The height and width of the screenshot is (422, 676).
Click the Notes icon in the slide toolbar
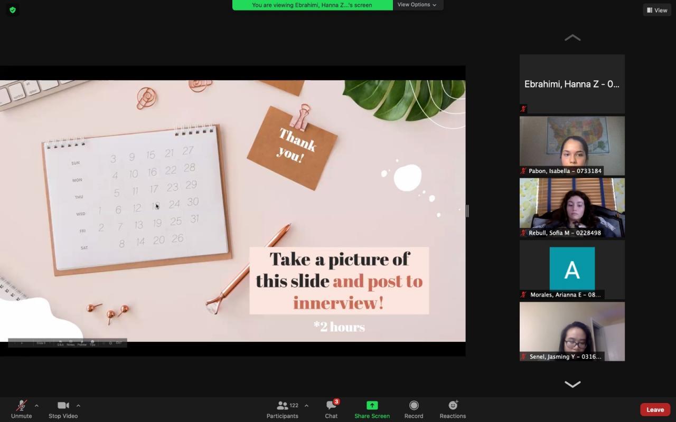click(x=71, y=343)
